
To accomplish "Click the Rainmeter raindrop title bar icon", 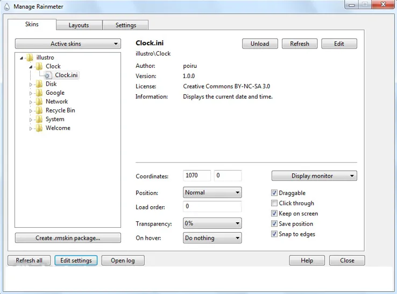I will pos(7,6).
